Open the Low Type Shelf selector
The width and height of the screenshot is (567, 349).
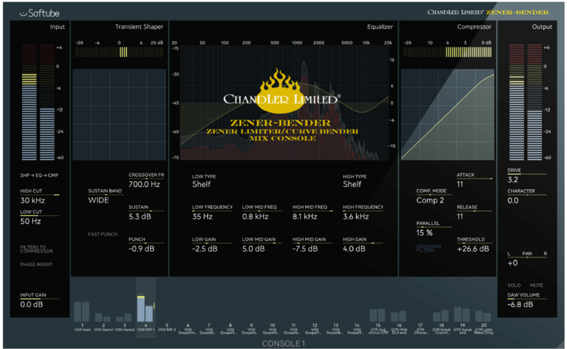click(x=202, y=184)
